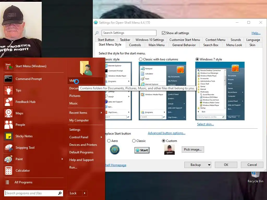Click the Search Settings input field

pyautogui.click(x=129, y=33)
